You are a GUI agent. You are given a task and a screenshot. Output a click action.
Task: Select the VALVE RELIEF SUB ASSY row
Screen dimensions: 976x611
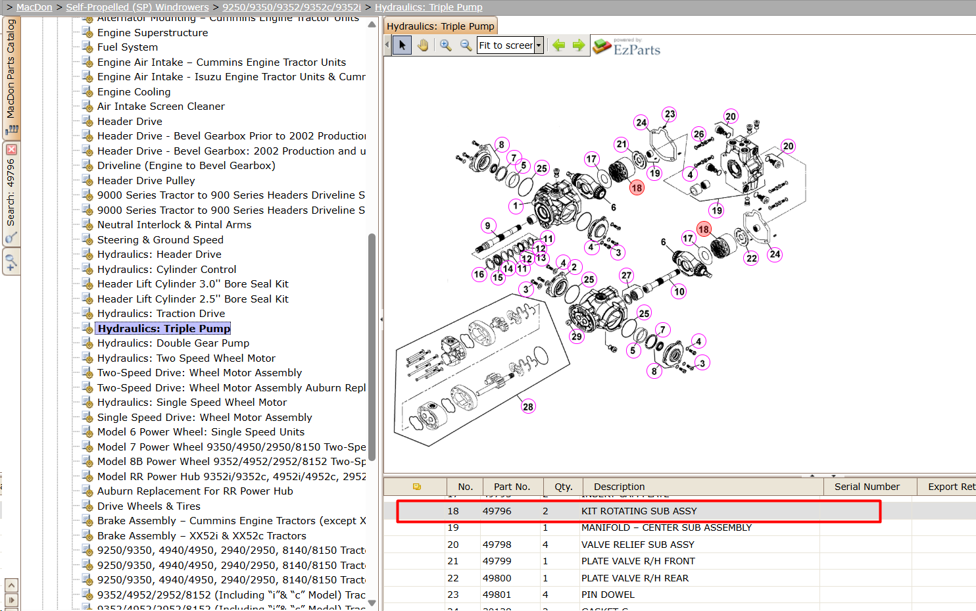pyautogui.click(x=679, y=545)
